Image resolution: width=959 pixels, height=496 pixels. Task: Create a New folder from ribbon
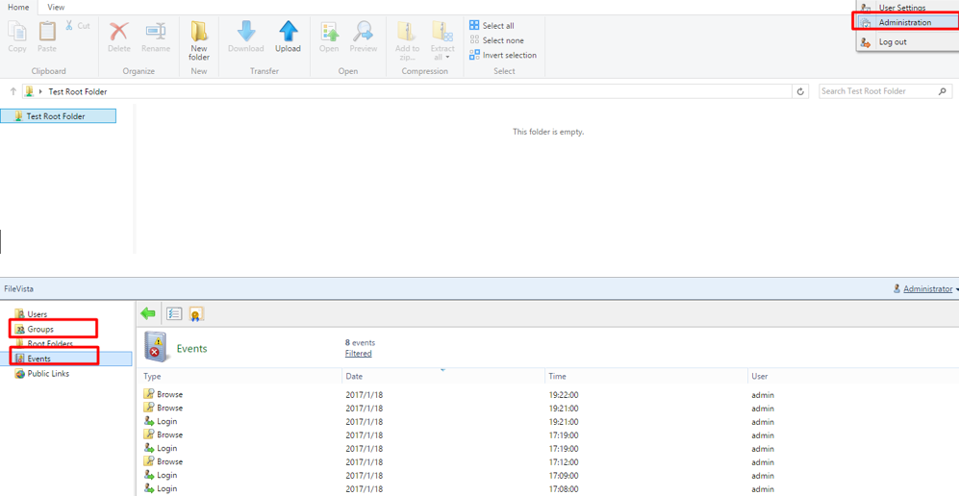(x=199, y=40)
